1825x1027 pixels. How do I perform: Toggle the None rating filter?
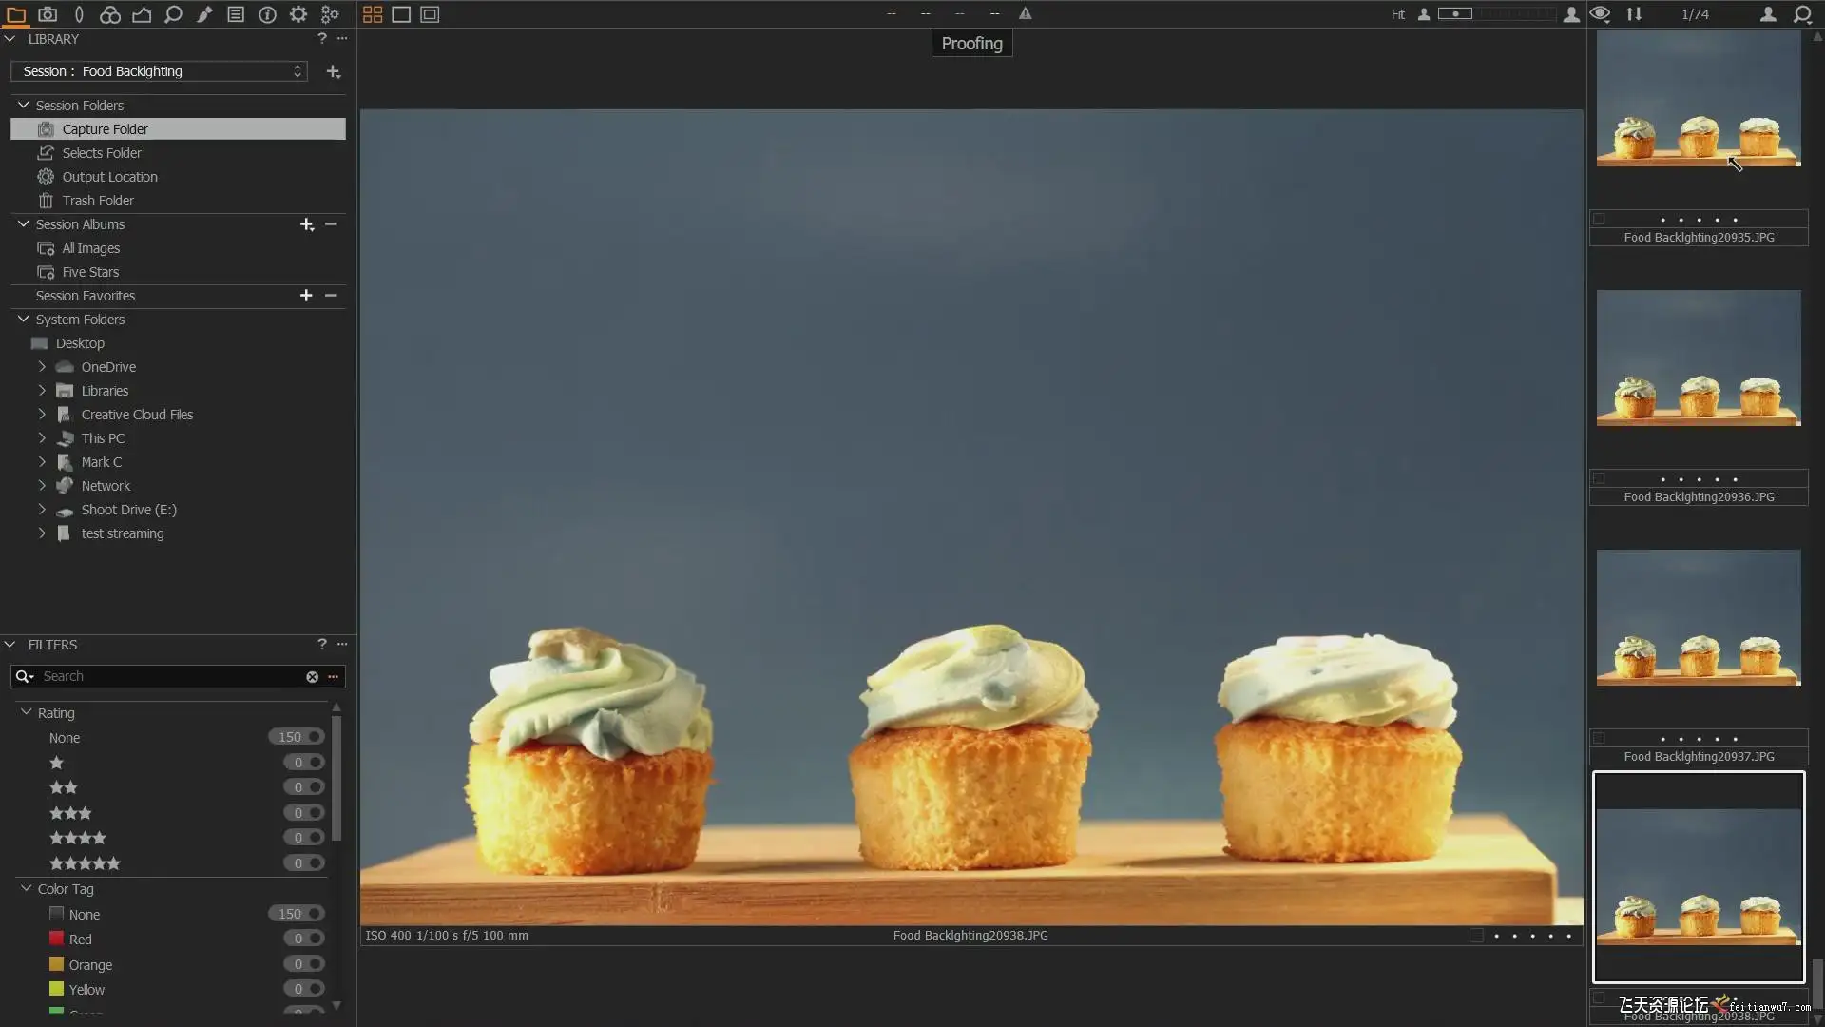click(x=315, y=737)
